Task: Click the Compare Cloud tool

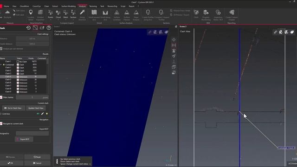Action: pos(58,13)
